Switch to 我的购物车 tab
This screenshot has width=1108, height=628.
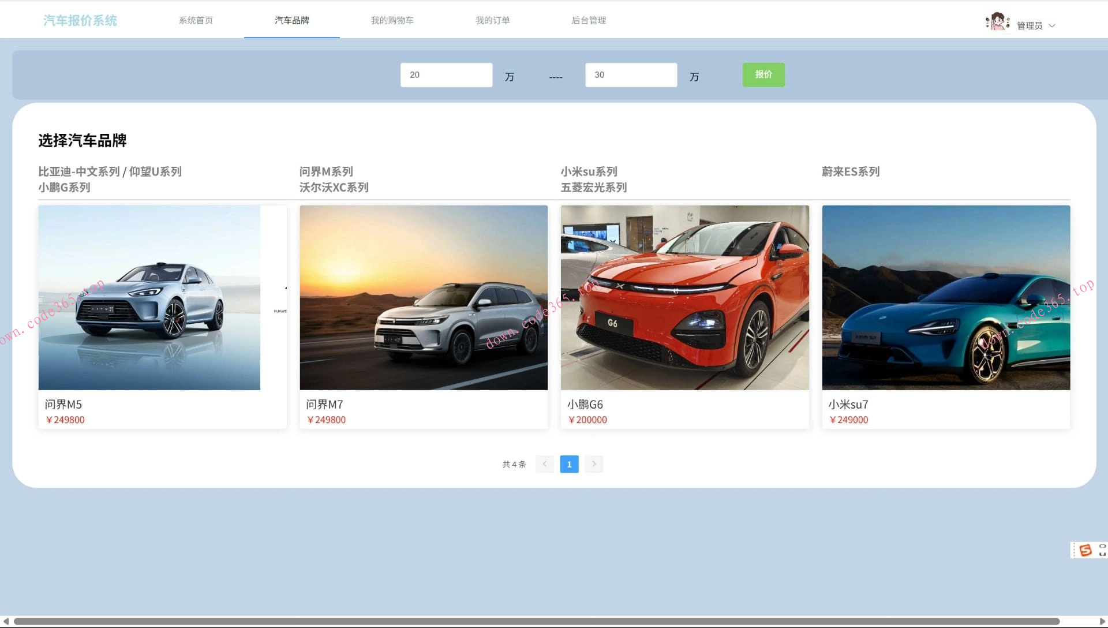[392, 20]
